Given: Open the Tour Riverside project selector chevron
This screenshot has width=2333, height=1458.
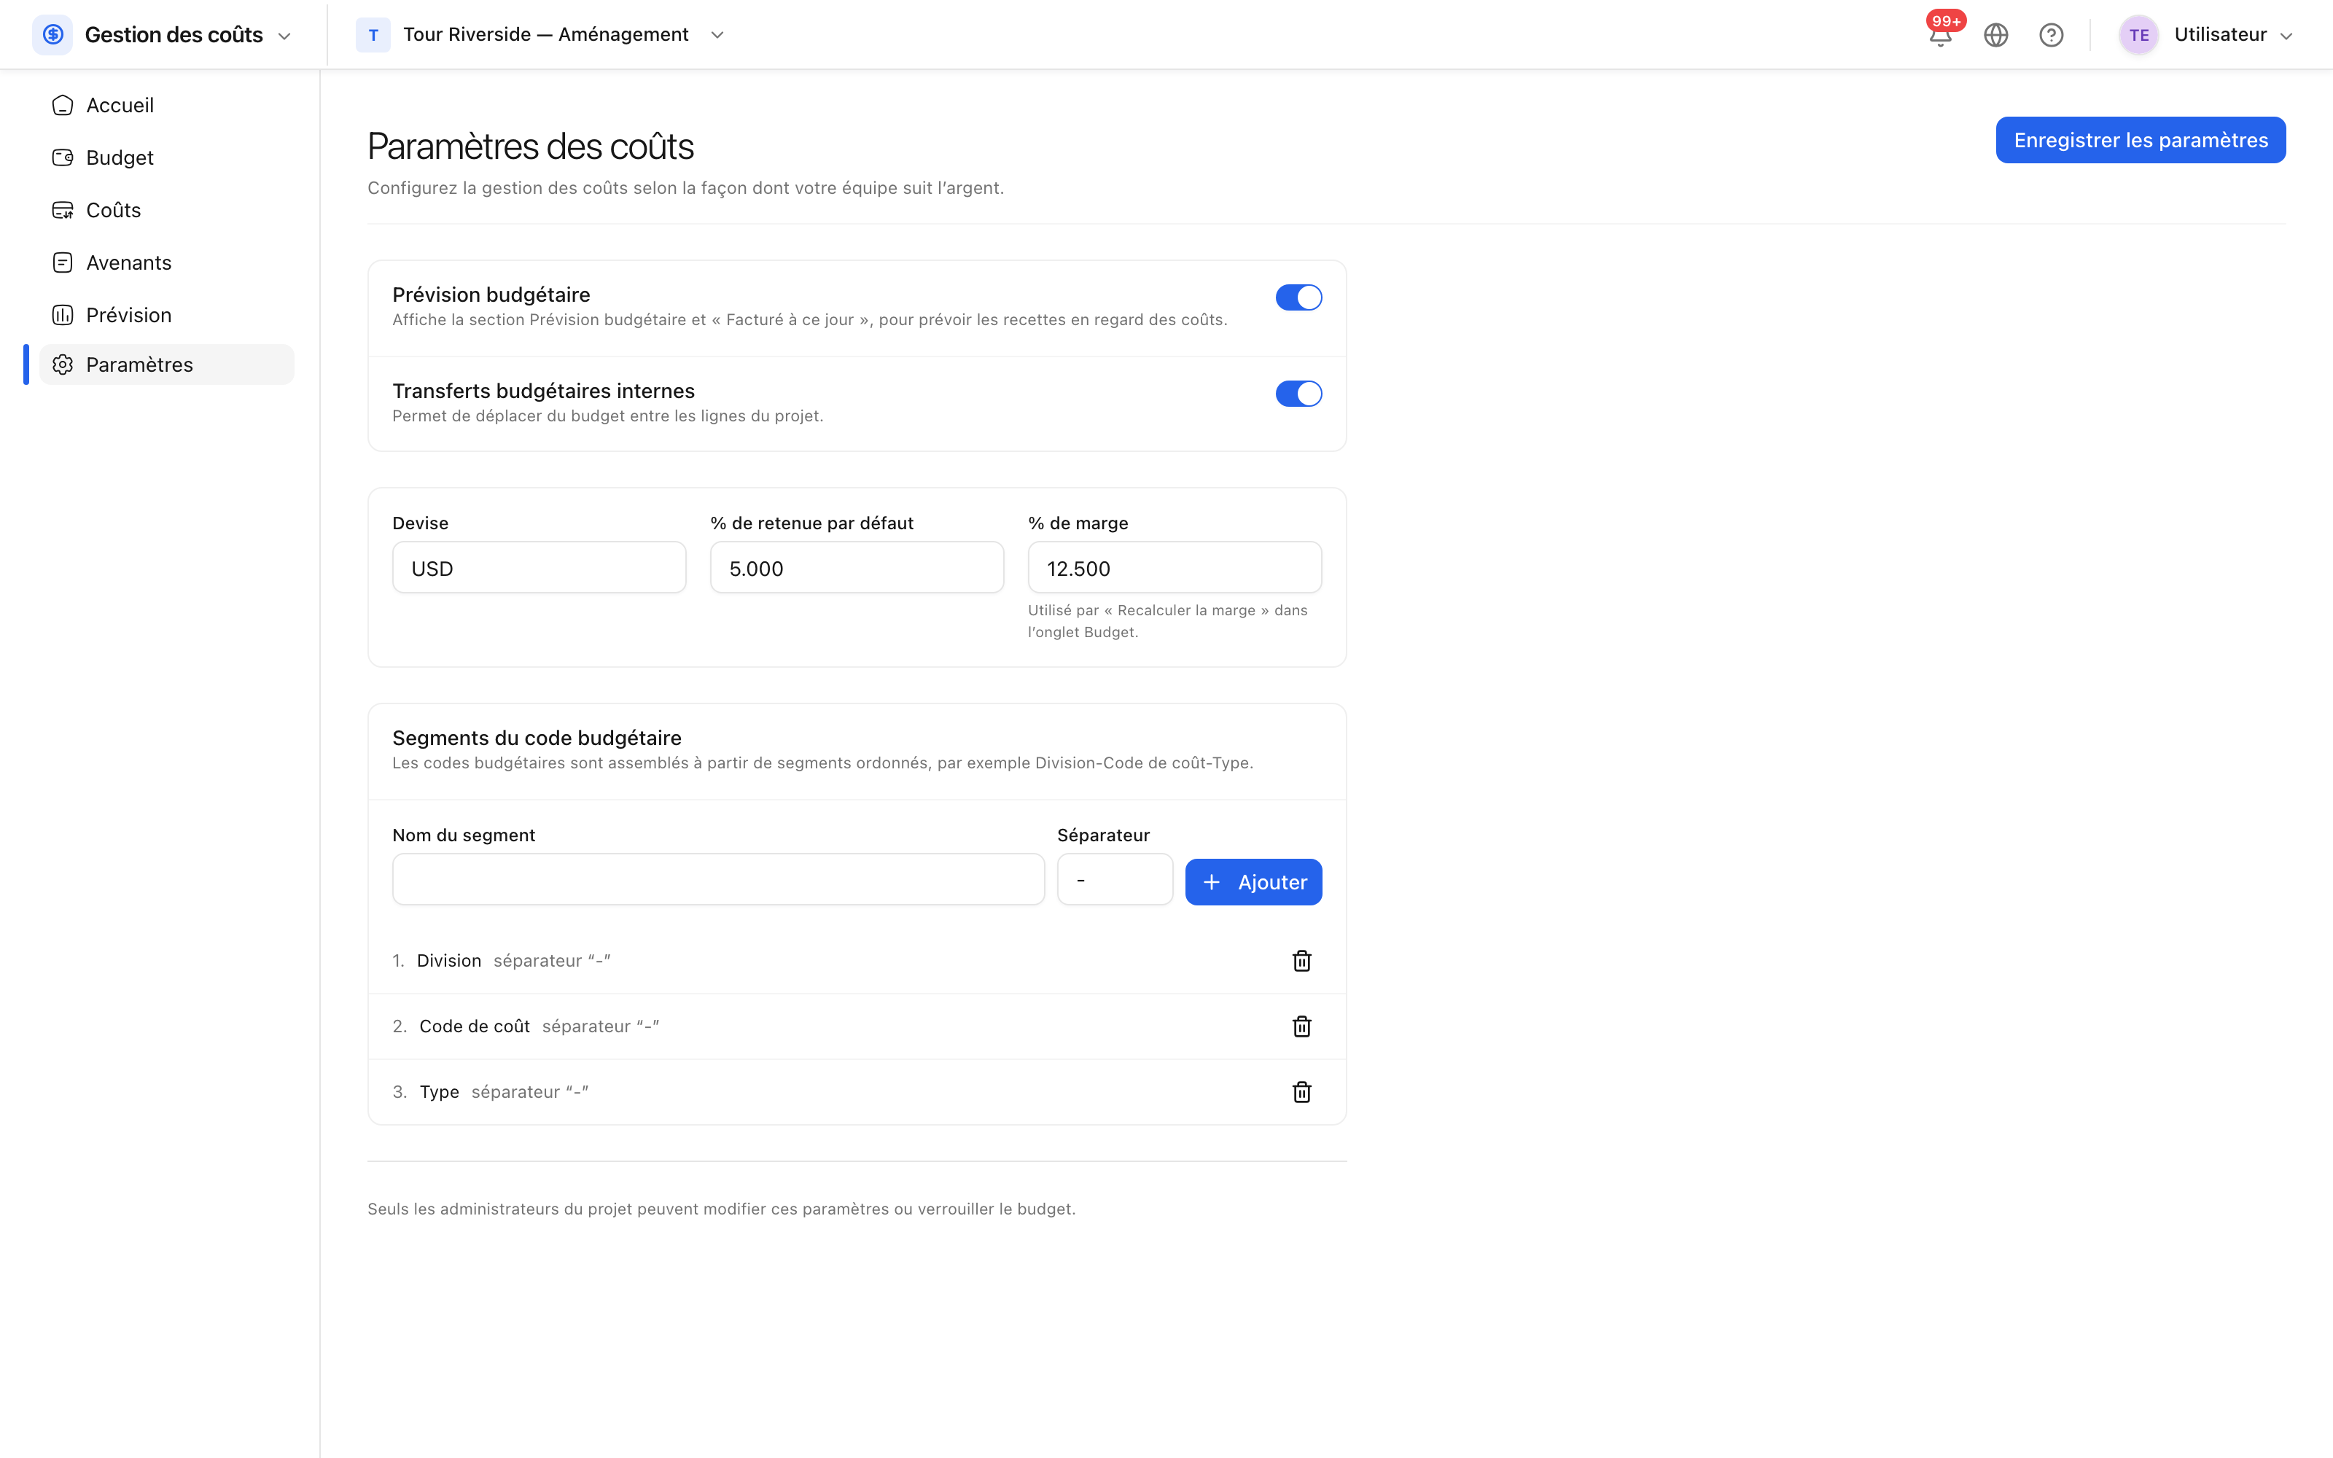Looking at the screenshot, I should click(x=717, y=35).
